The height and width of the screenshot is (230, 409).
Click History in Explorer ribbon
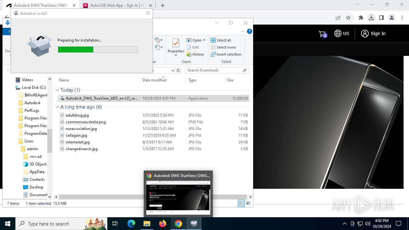[x=195, y=54]
